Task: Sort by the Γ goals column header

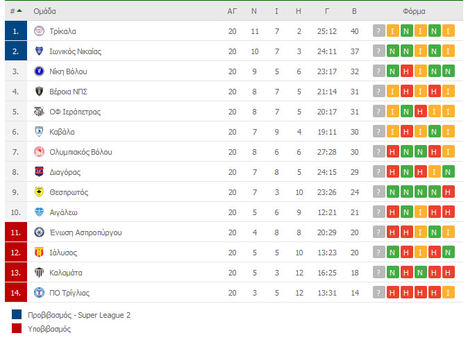Action: pyautogui.click(x=327, y=11)
